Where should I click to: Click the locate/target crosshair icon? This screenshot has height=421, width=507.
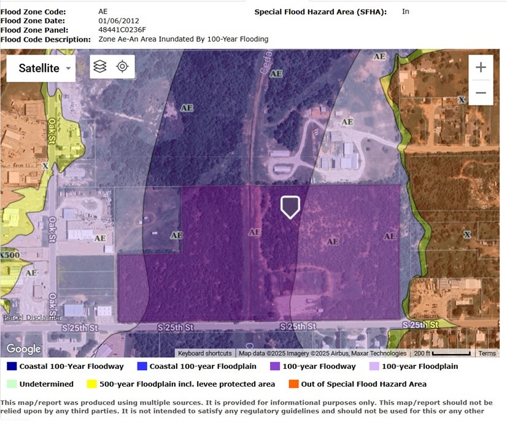[123, 66]
